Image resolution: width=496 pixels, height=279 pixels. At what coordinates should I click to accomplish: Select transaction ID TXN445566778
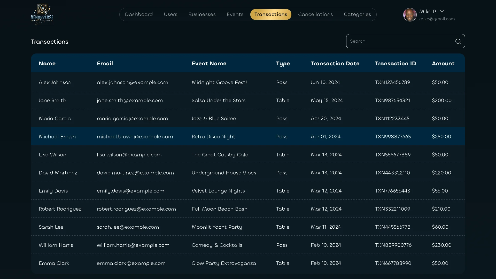click(393, 227)
